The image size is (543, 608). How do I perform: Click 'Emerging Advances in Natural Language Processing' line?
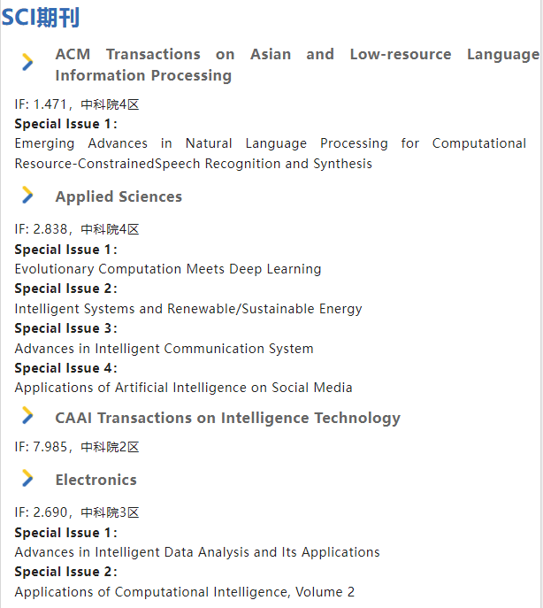[271, 143]
